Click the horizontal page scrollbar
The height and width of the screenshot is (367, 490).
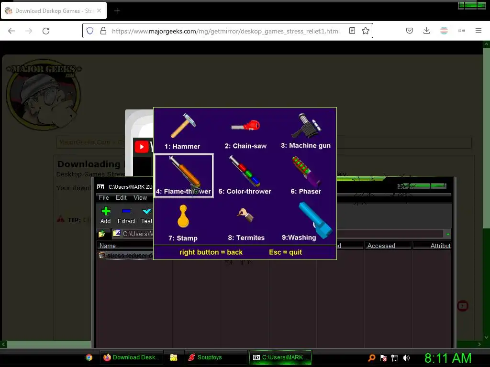click(x=48, y=344)
